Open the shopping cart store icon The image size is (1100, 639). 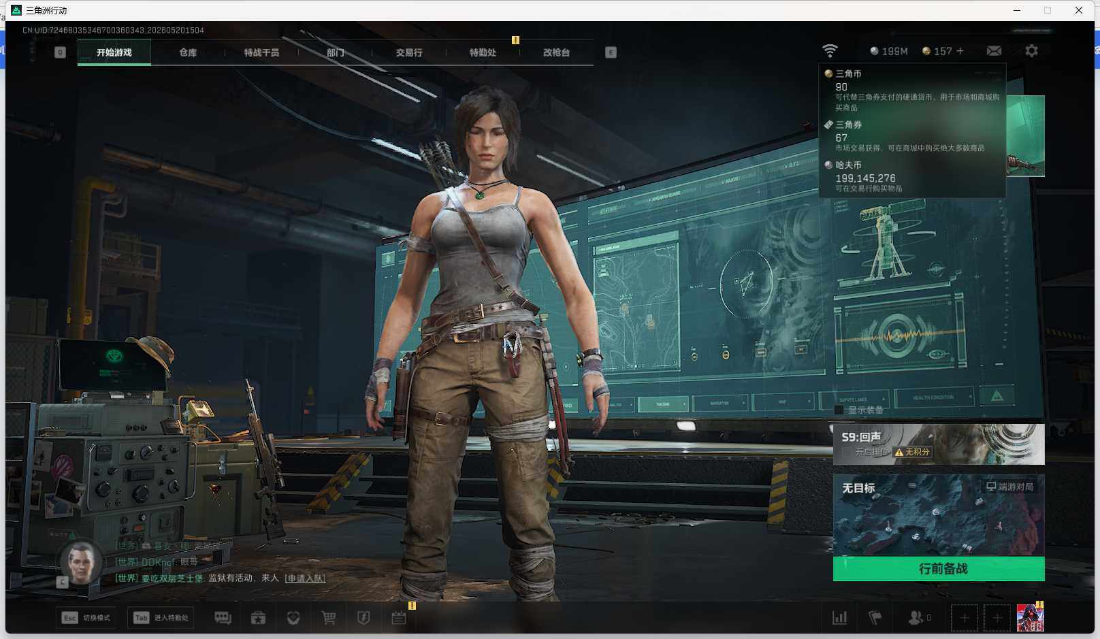pyautogui.click(x=329, y=618)
